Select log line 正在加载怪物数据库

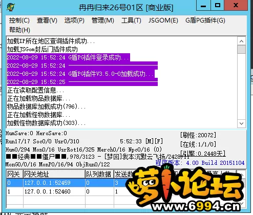tap(38, 115)
